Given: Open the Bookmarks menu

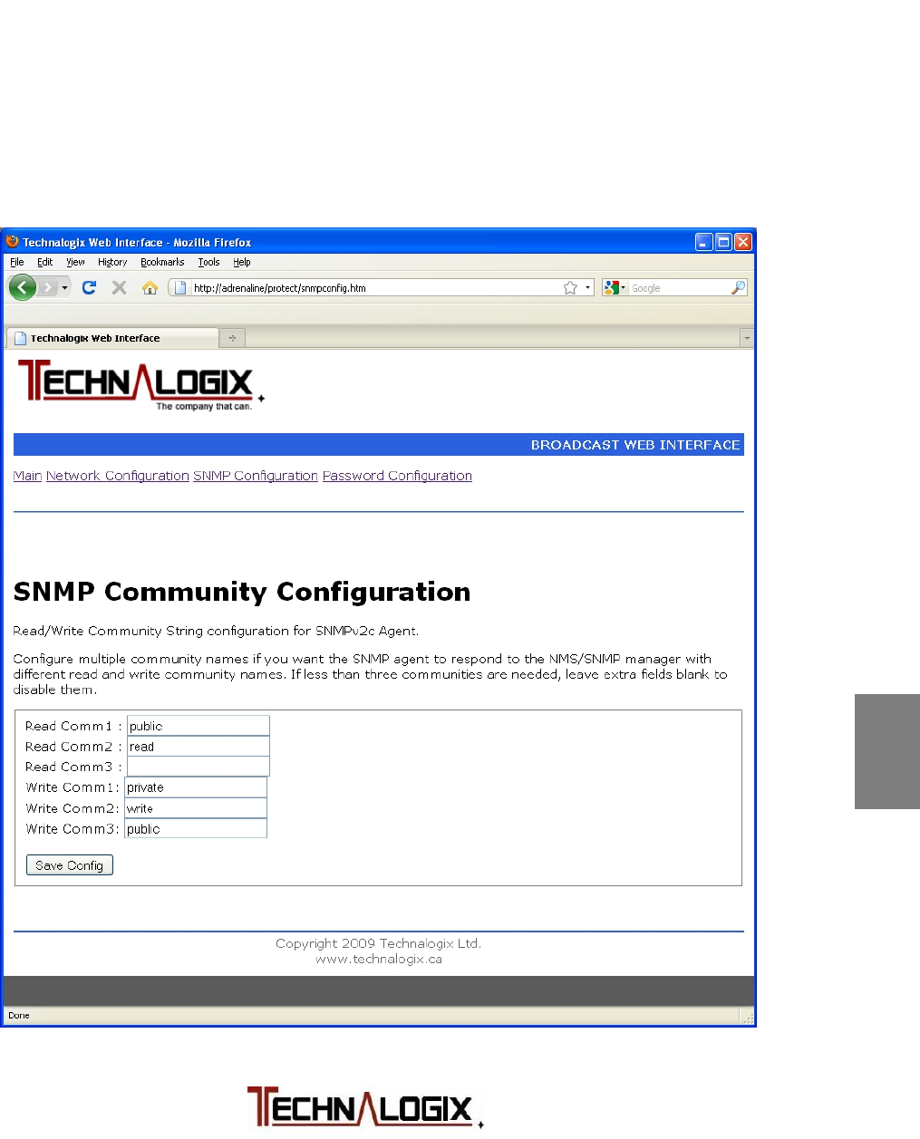Looking at the screenshot, I should coord(162,262).
